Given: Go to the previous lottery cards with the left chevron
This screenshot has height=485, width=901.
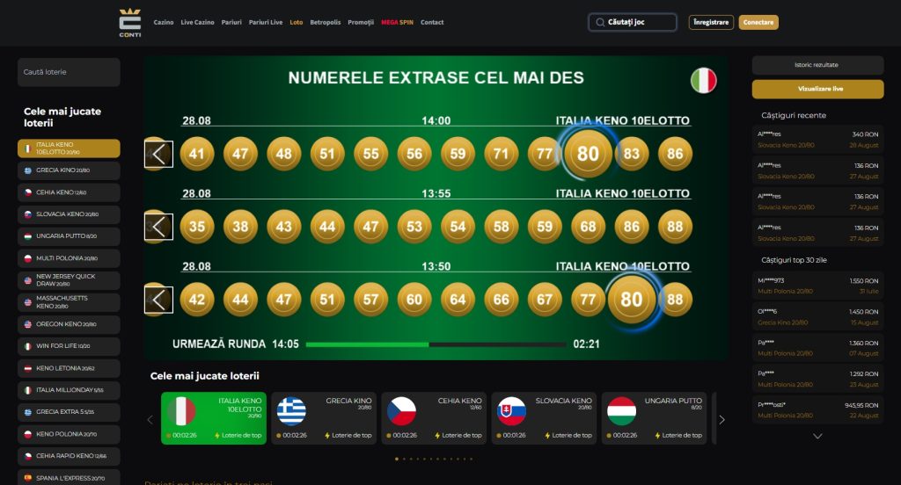Looking at the screenshot, I should click(x=150, y=420).
